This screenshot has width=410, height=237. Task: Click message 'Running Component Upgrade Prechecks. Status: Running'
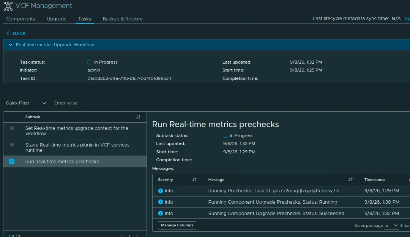[273, 202]
